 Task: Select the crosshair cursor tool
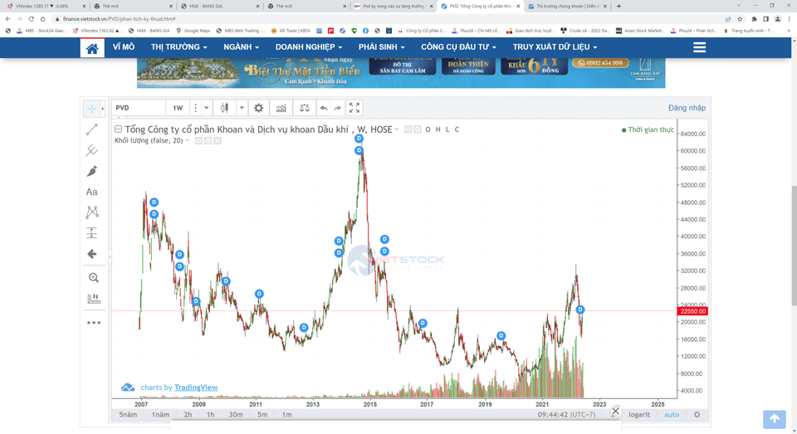pyautogui.click(x=91, y=108)
